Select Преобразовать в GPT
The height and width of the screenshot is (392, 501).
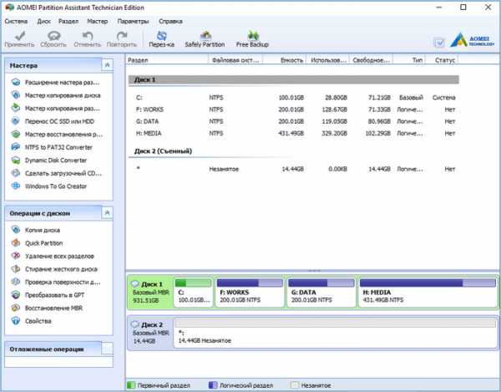click(x=48, y=295)
